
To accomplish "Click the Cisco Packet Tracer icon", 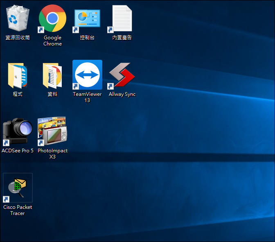I will tap(18, 188).
